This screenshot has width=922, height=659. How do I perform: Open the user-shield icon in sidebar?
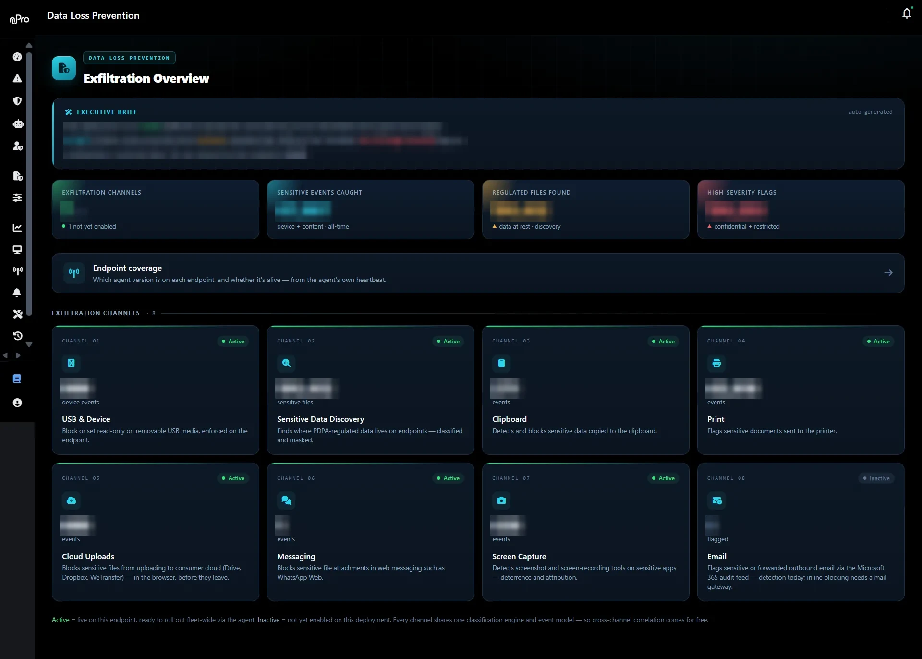(18, 146)
